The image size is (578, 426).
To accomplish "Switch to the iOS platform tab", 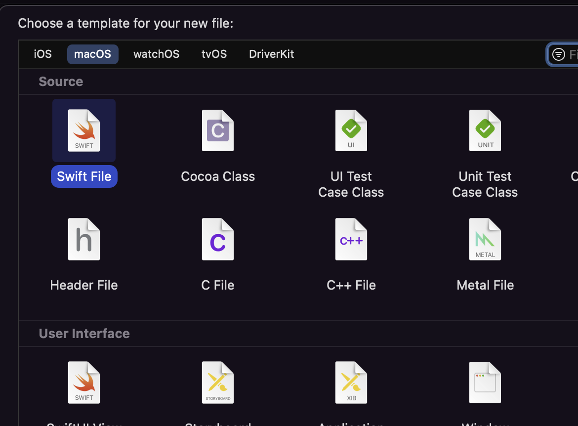I will coord(43,54).
